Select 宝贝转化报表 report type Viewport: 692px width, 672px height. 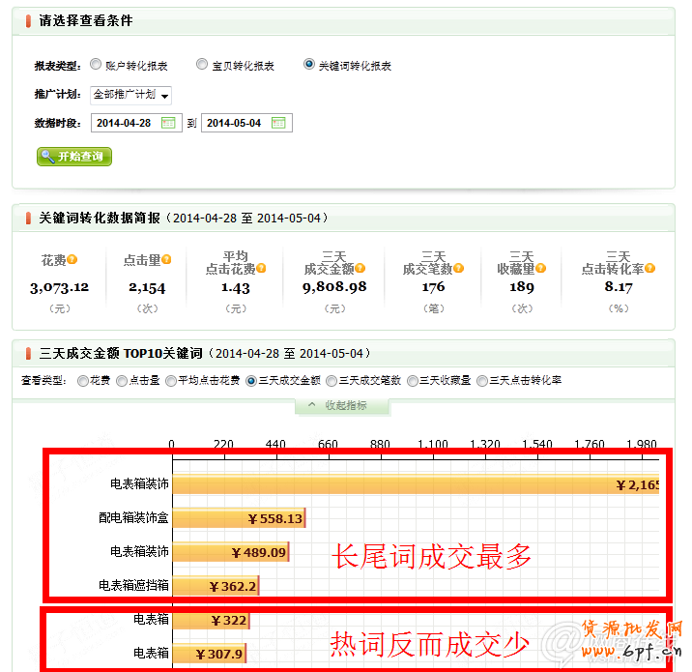(x=202, y=65)
